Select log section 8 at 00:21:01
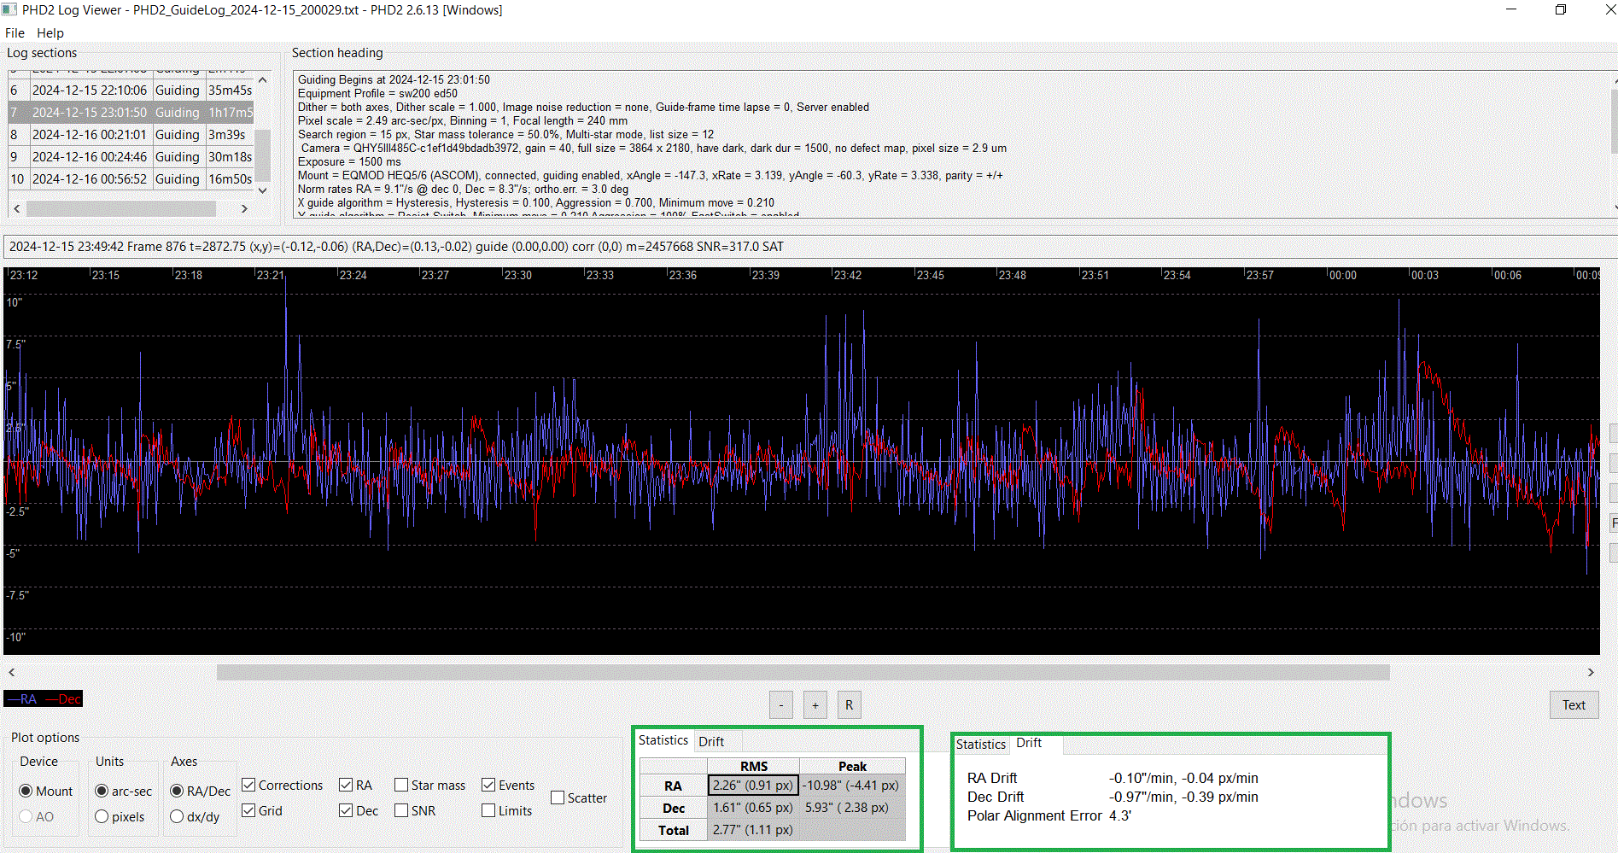This screenshot has width=1618, height=853. (131, 134)
